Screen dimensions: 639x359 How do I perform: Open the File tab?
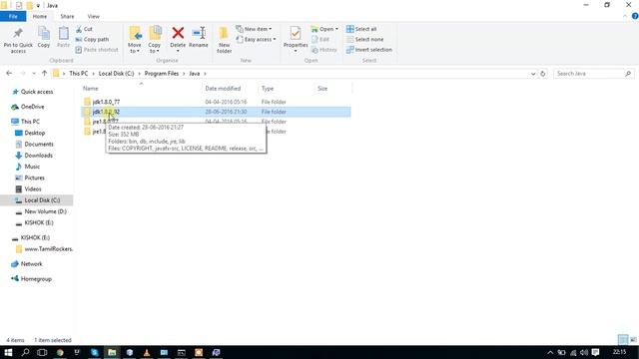(13, 16)
